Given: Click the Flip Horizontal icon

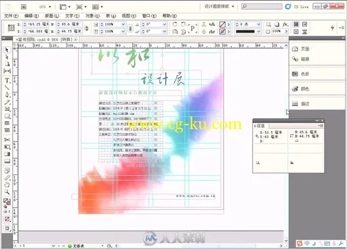Looking at the screenshot, I should [x=175, y=32].
